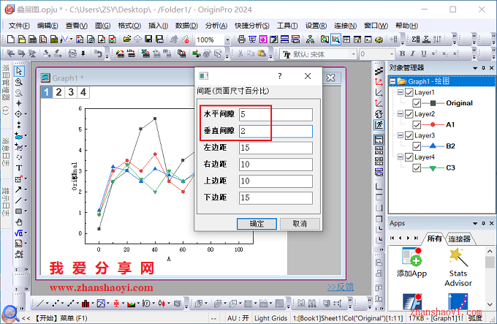
Task: Open the 格式(O) menu
Action: [129, 26]
